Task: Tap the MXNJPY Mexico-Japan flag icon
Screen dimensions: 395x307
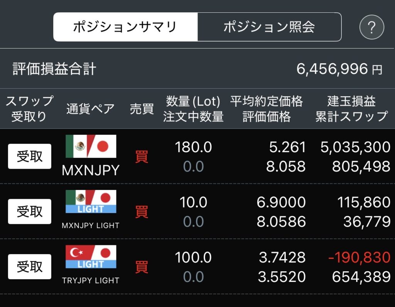Action: coord(91,146)
